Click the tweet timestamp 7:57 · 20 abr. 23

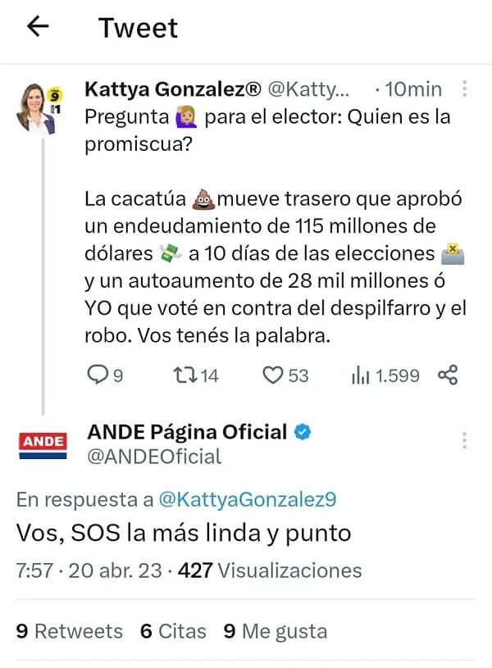click(x=89, y=570)
